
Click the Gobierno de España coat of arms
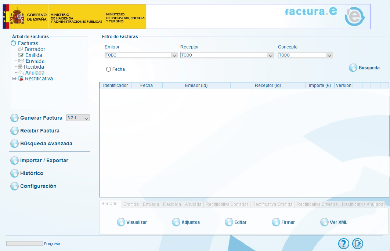click(17, 16)
